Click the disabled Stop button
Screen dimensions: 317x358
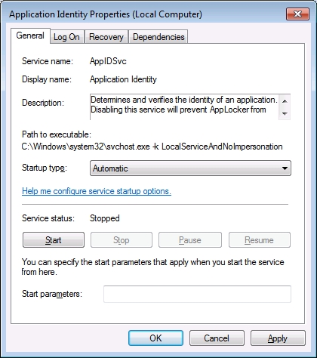122,240
